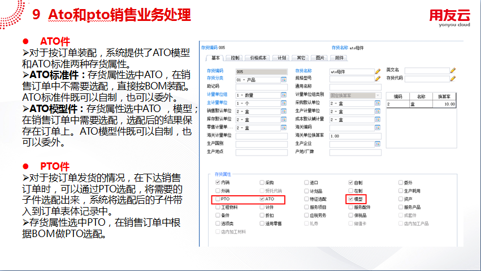Screen dimensions: 481x271
Task: Open the lookup icon for 主计量单位
Action: click(284, 103)
